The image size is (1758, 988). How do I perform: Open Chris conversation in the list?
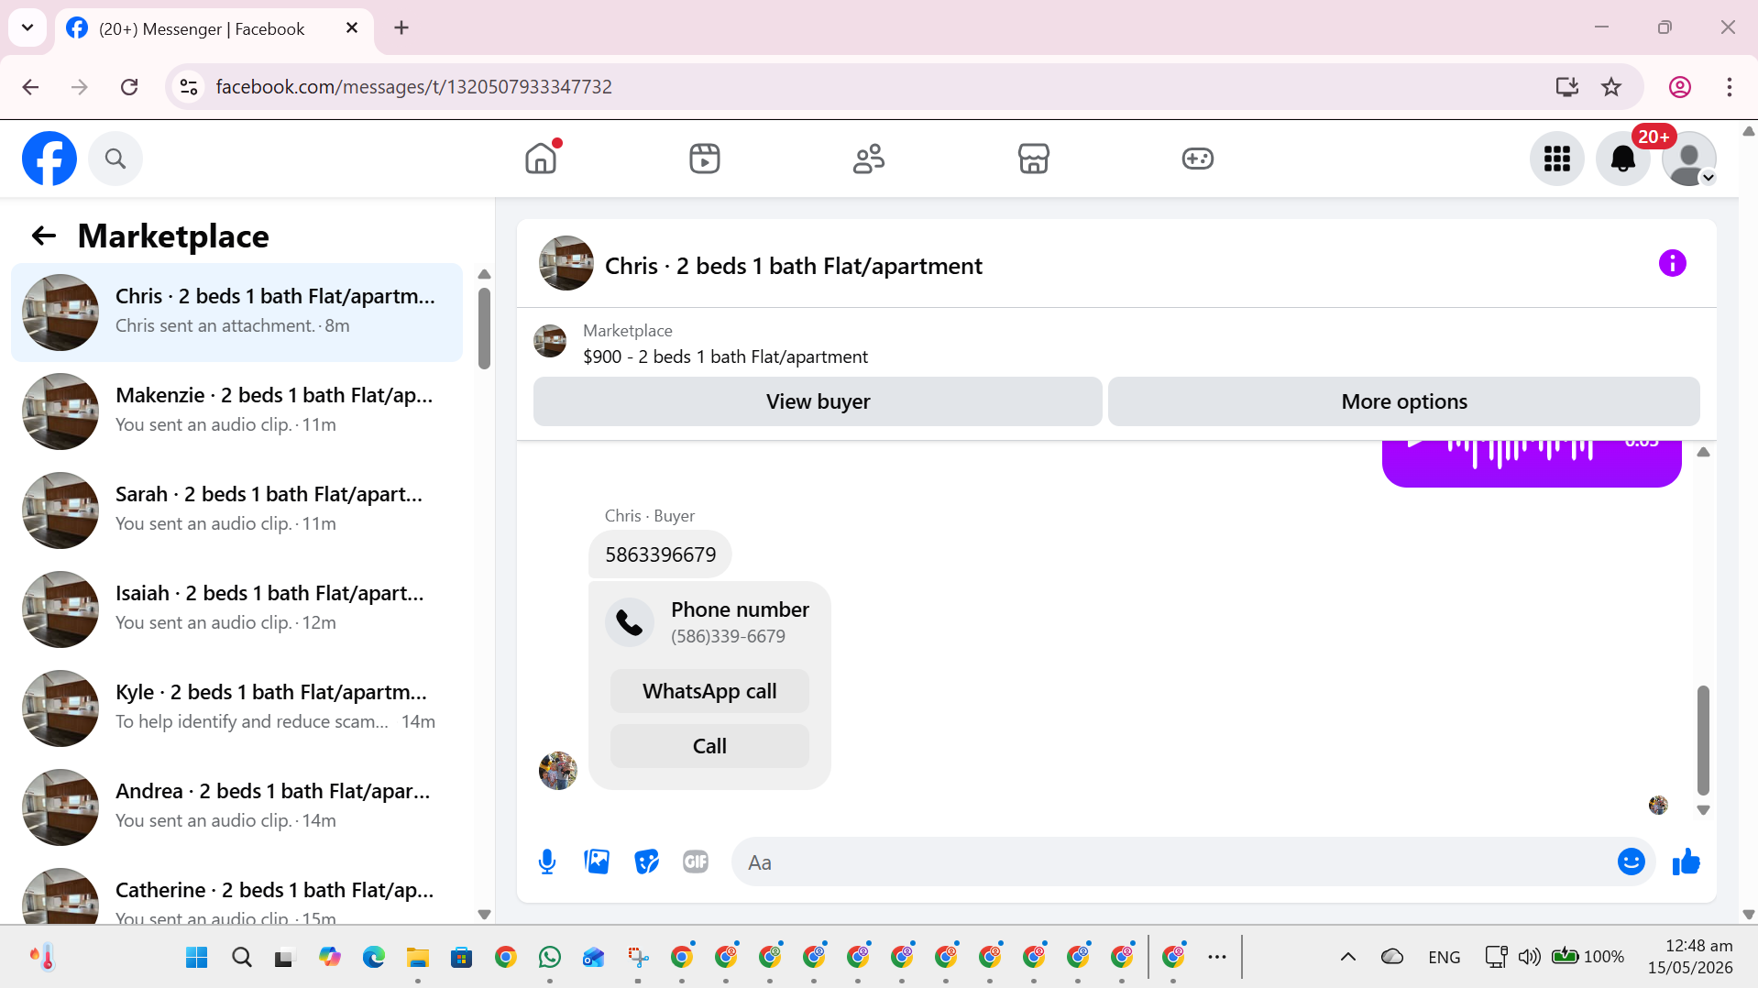click(x=236, y=312)
